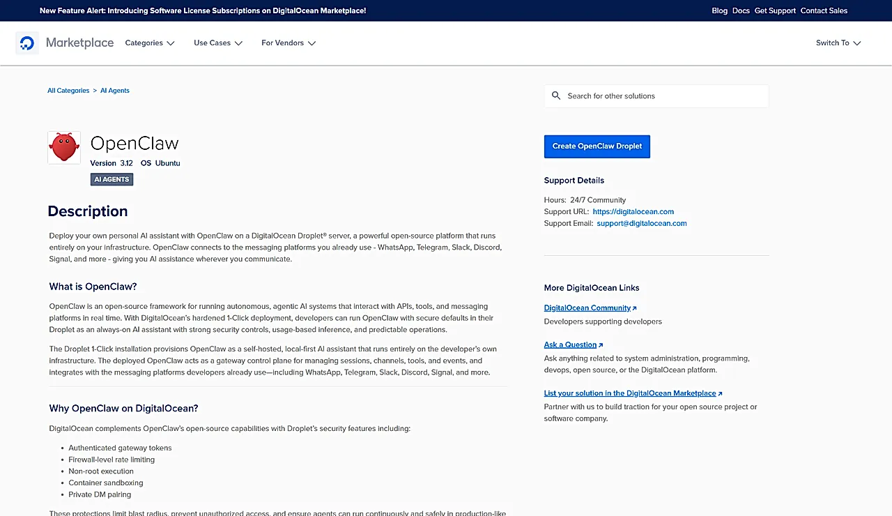Click the All Categories breadcrumb
This screenshot has height=516, width=892.
(68, 91)
